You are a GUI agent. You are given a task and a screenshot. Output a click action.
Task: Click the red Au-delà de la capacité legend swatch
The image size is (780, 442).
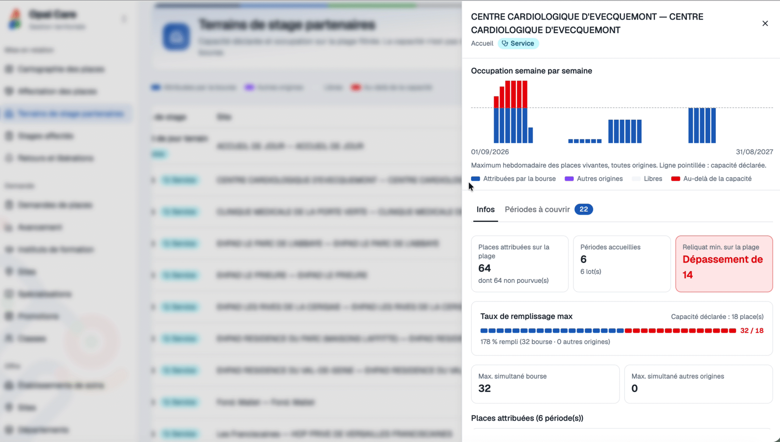click(675, 179)
